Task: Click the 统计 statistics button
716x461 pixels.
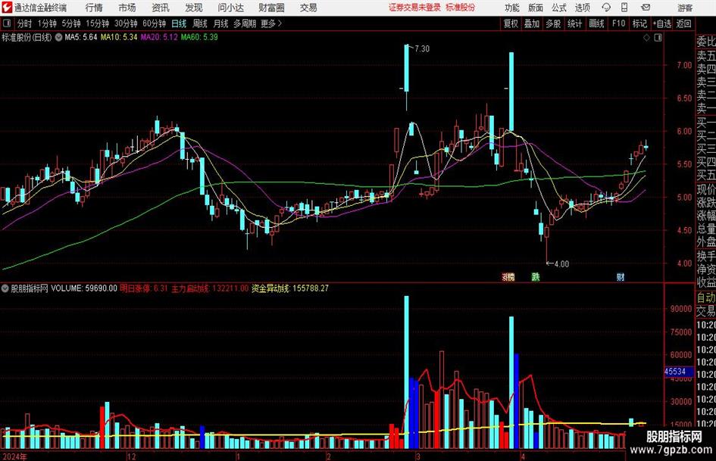Action: (x=574, y=23)
